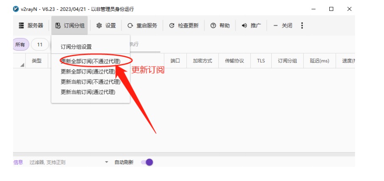
Task: Click the v2rayN app logo icon
Action: tap(16, 9)
